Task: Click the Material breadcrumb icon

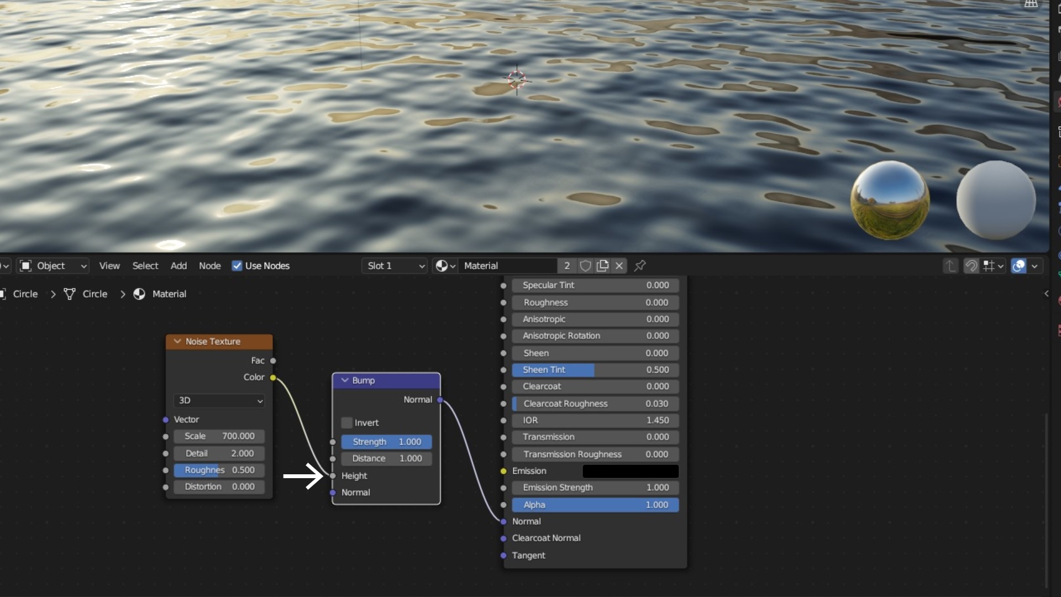Action: [x=139, y=294]
